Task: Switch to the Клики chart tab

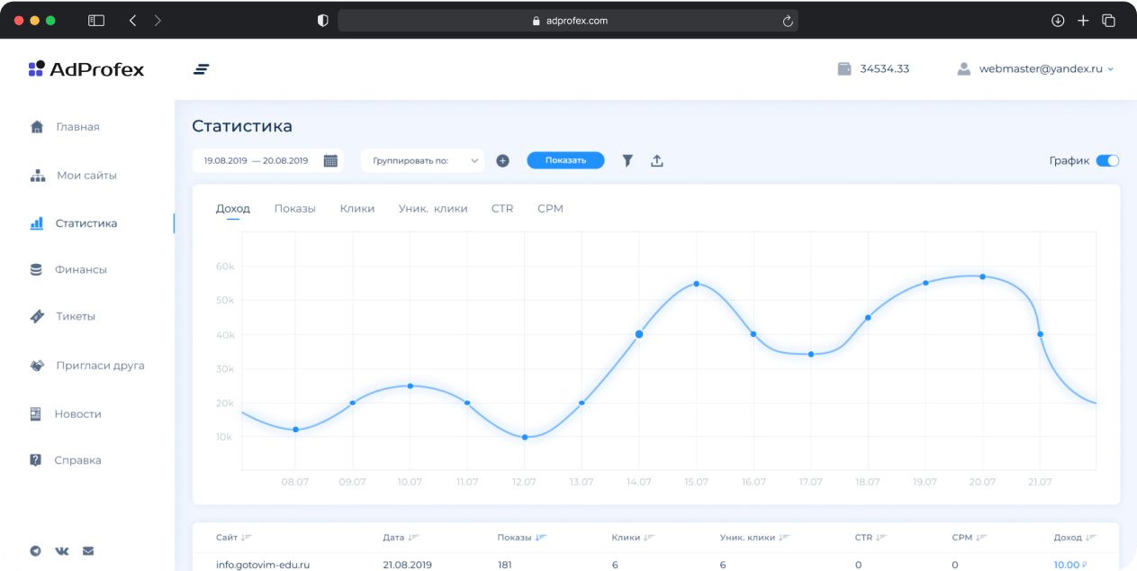Action: coord(356,208)
